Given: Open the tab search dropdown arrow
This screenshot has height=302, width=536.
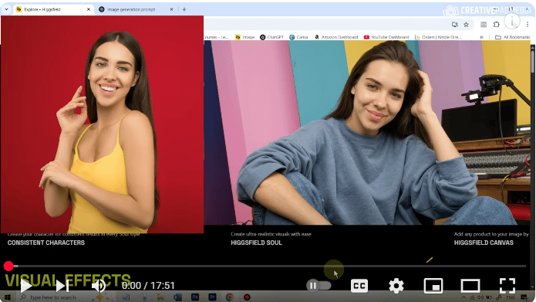Looking at the screenshot, I should (x=6, y=9).
